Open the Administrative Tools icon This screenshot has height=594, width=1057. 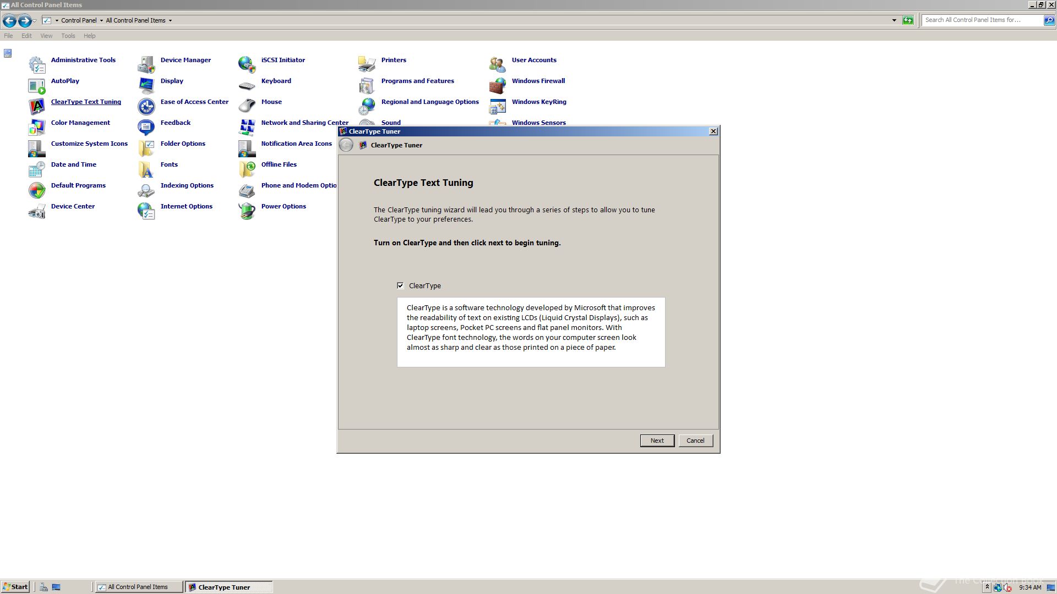[x=37, y=65]
